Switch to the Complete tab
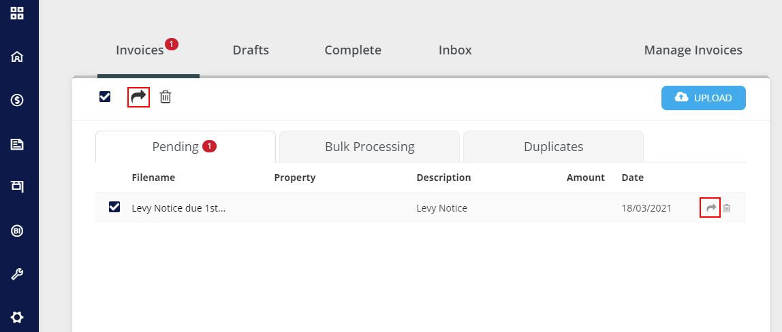Image resolution: width=782 pixels, height=332 pixels. tap(353, 50)
